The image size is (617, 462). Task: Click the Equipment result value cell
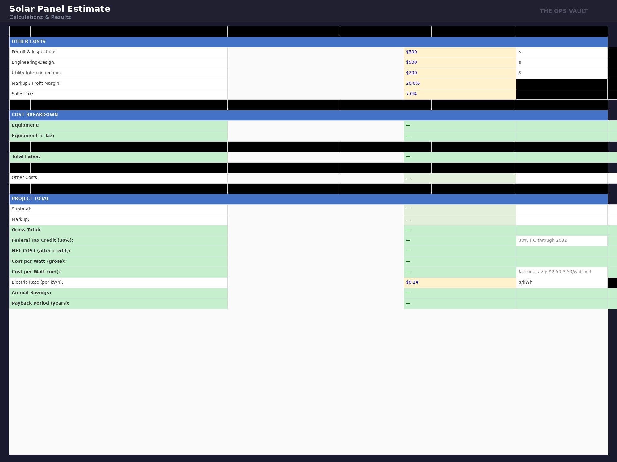tap(460, 126)
